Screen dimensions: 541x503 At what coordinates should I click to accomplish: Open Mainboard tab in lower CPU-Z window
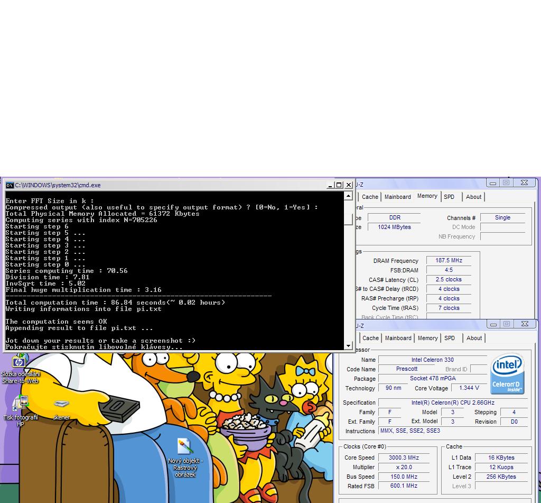click(398, 338)
